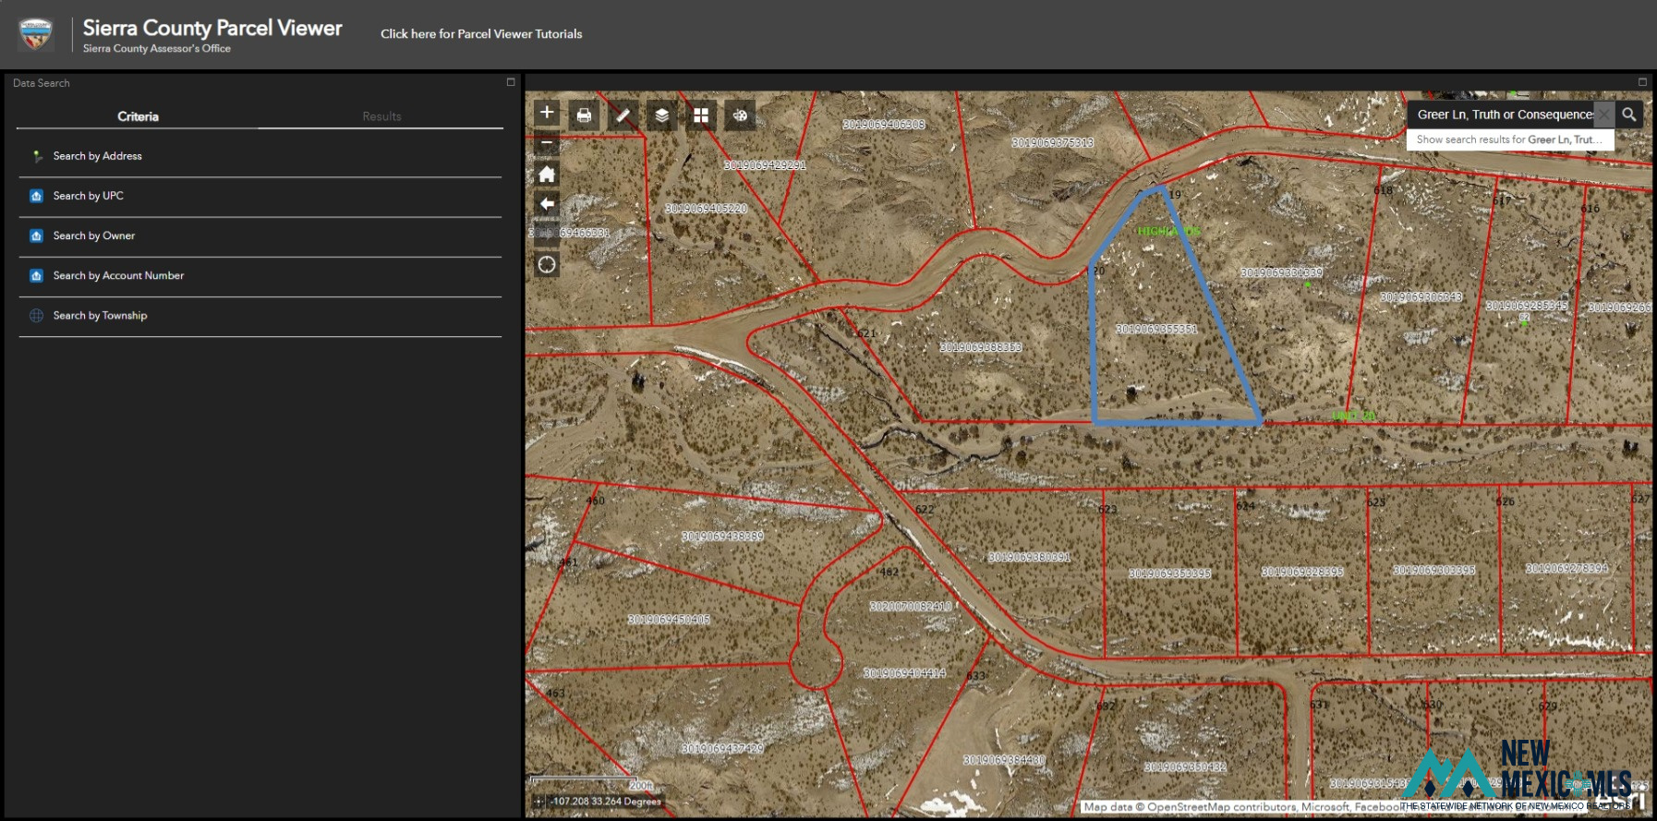Click parcel label 3019069438389
Viewport: 1657px width, 821px height.
click(722, 536)
